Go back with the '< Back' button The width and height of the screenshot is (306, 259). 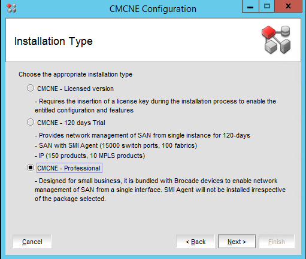point(195,242)
